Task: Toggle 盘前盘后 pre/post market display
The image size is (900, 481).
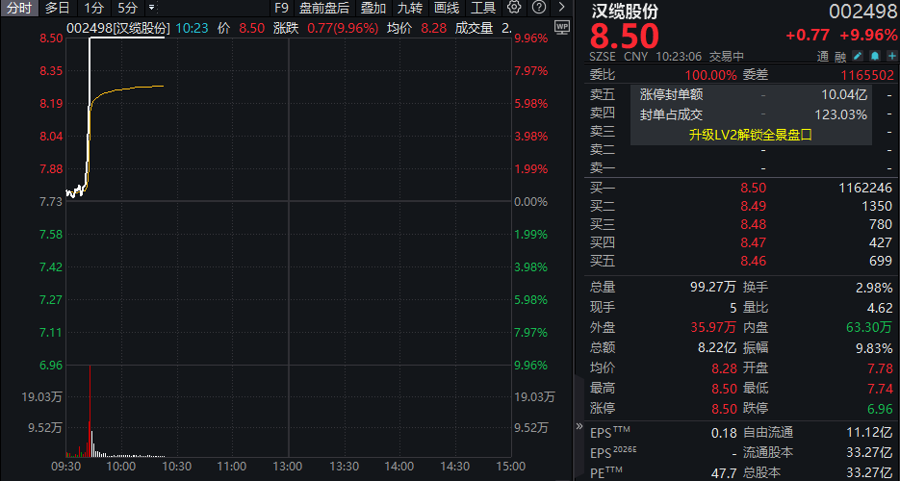Action: click(324, 8)
